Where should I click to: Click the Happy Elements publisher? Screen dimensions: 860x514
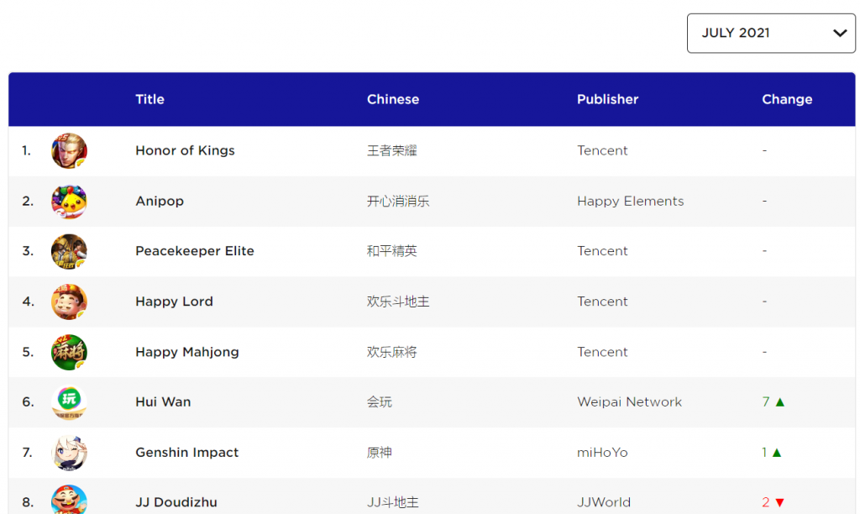pyautogui.click(x=630, y=202)
